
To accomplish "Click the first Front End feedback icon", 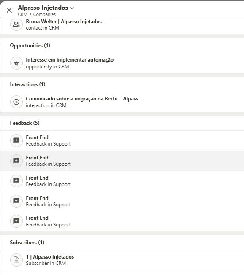I will 16,140.
